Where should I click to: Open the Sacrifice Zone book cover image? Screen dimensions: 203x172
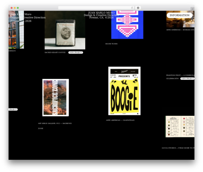coord(56,98)
